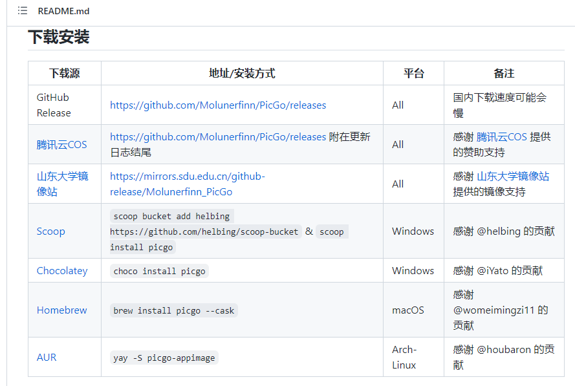This screenshot has height=386, width=575.
Task: Open the 山东大学镜像站 link in remarks column
Action: pyautogui.click(x=513, y=177)
